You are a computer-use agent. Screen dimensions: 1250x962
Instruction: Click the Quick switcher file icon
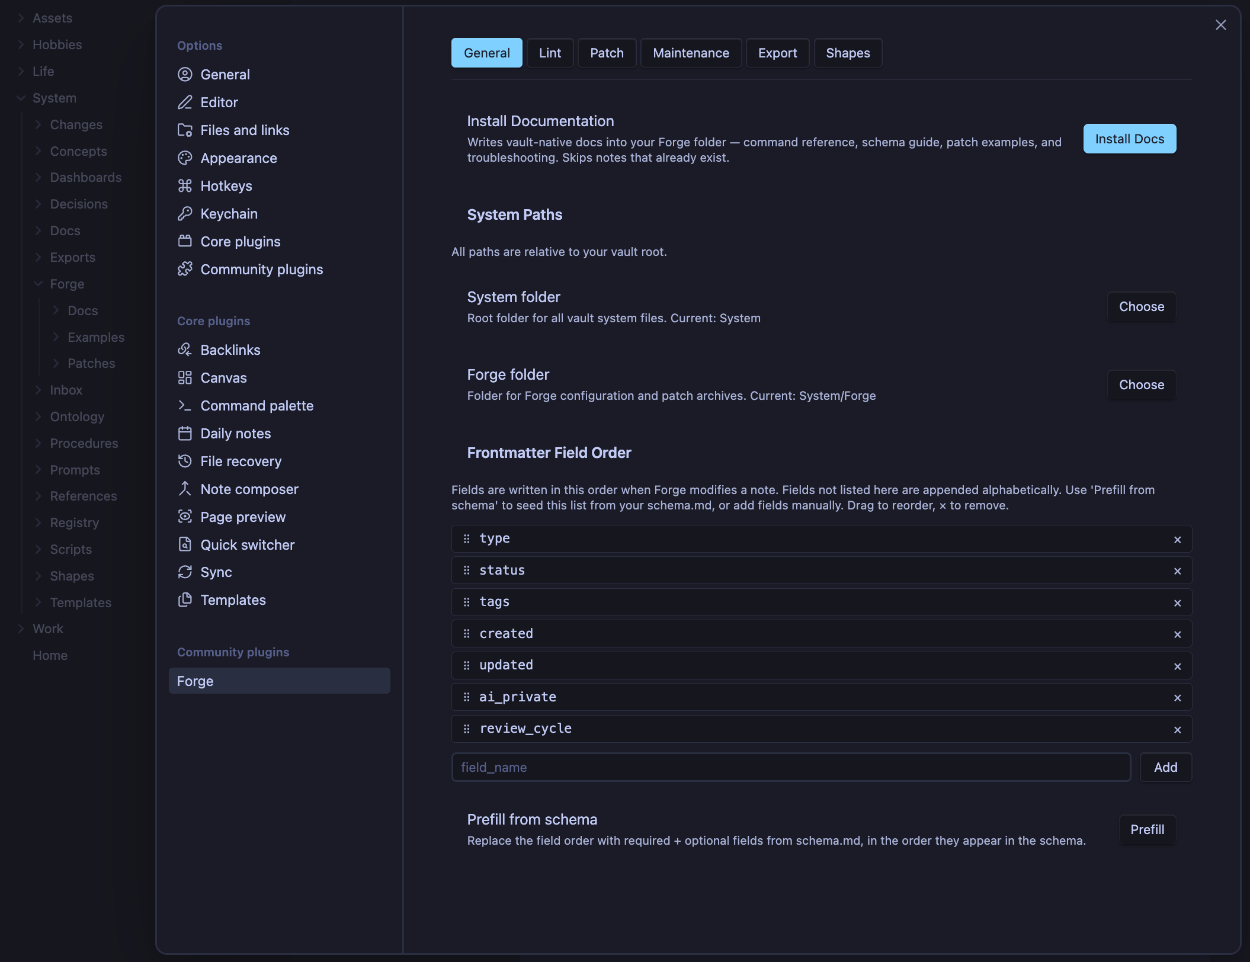point(185,545)
